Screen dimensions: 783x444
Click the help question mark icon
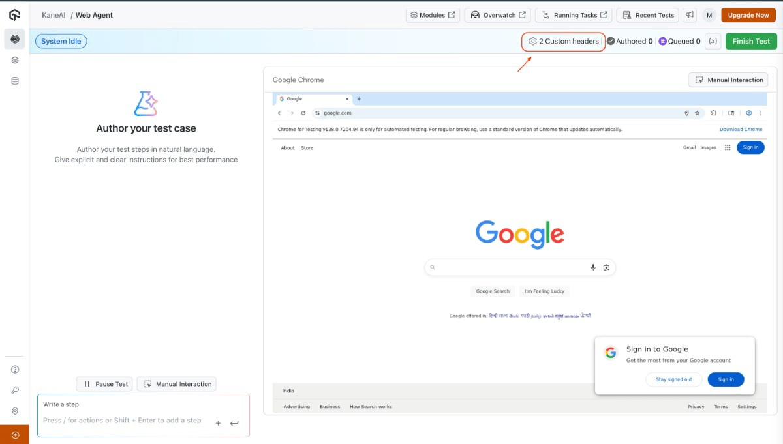[x=14, y=370]
